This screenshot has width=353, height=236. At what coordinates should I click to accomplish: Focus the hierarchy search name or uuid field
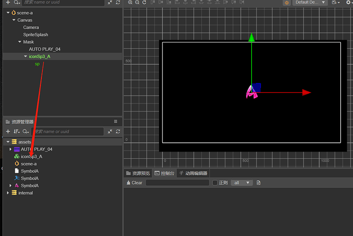point(63,2)
